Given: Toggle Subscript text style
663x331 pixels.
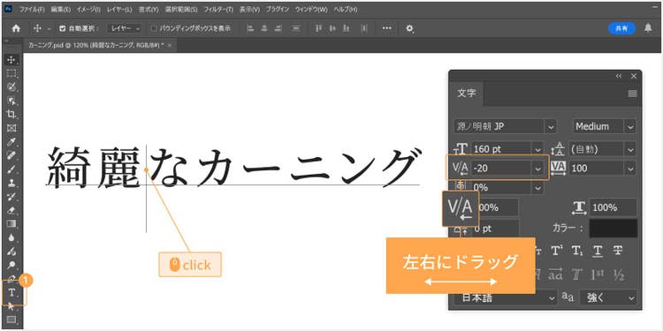Looking at the screenshot, I should click(577, 251).
